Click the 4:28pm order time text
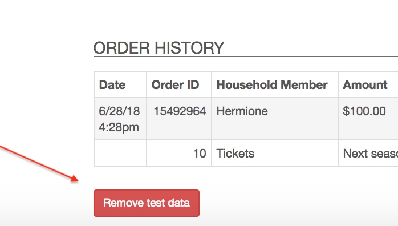The height and width of the screenshot is (226, 398). pos(119,127)
